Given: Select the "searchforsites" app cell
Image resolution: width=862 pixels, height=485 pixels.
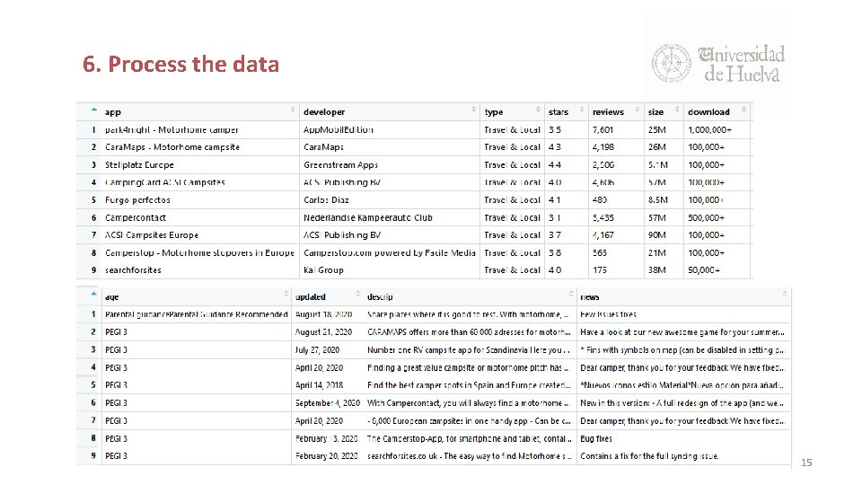Looking at the screenshot, I should click(x=133, y=270).
